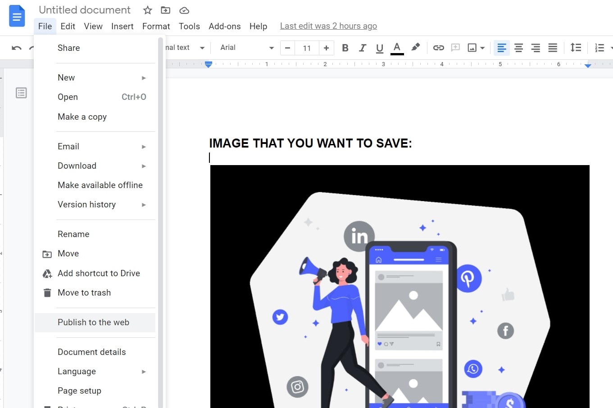Insert a link using chain icon

(438, 48)
